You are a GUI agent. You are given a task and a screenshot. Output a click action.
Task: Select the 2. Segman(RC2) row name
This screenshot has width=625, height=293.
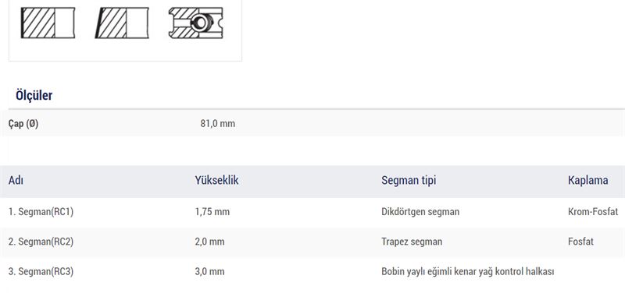41,242
